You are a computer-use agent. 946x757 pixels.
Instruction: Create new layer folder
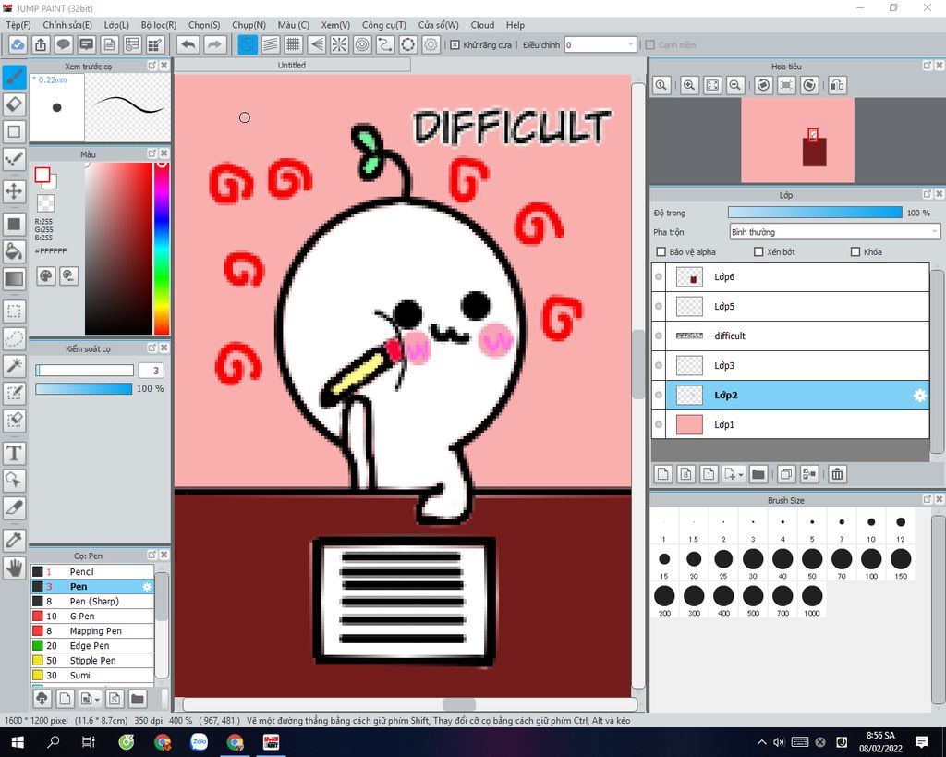click(x=758, y=474)
